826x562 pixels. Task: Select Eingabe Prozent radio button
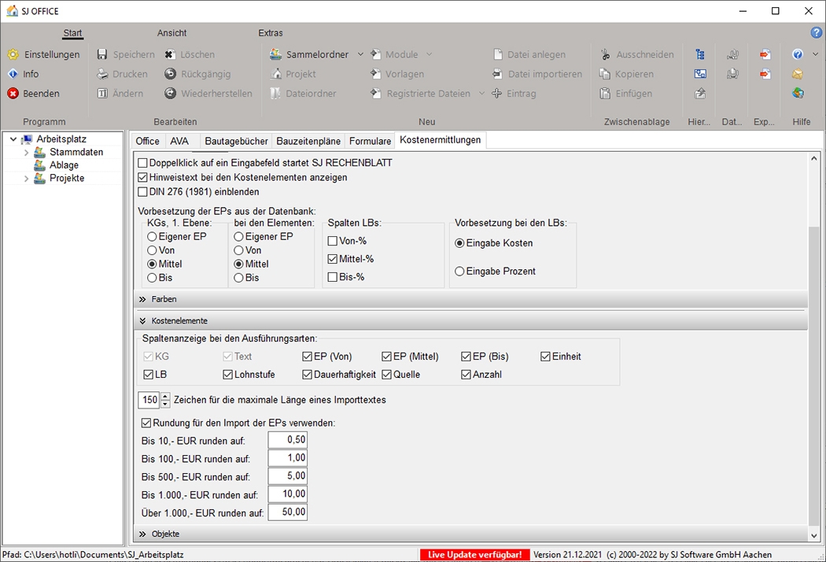click(x=459, y=271)
